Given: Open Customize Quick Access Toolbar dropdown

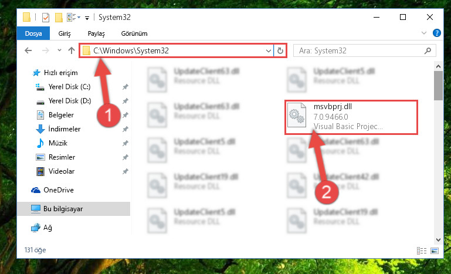Looking at the screenshot, I should tap(87, 18).
